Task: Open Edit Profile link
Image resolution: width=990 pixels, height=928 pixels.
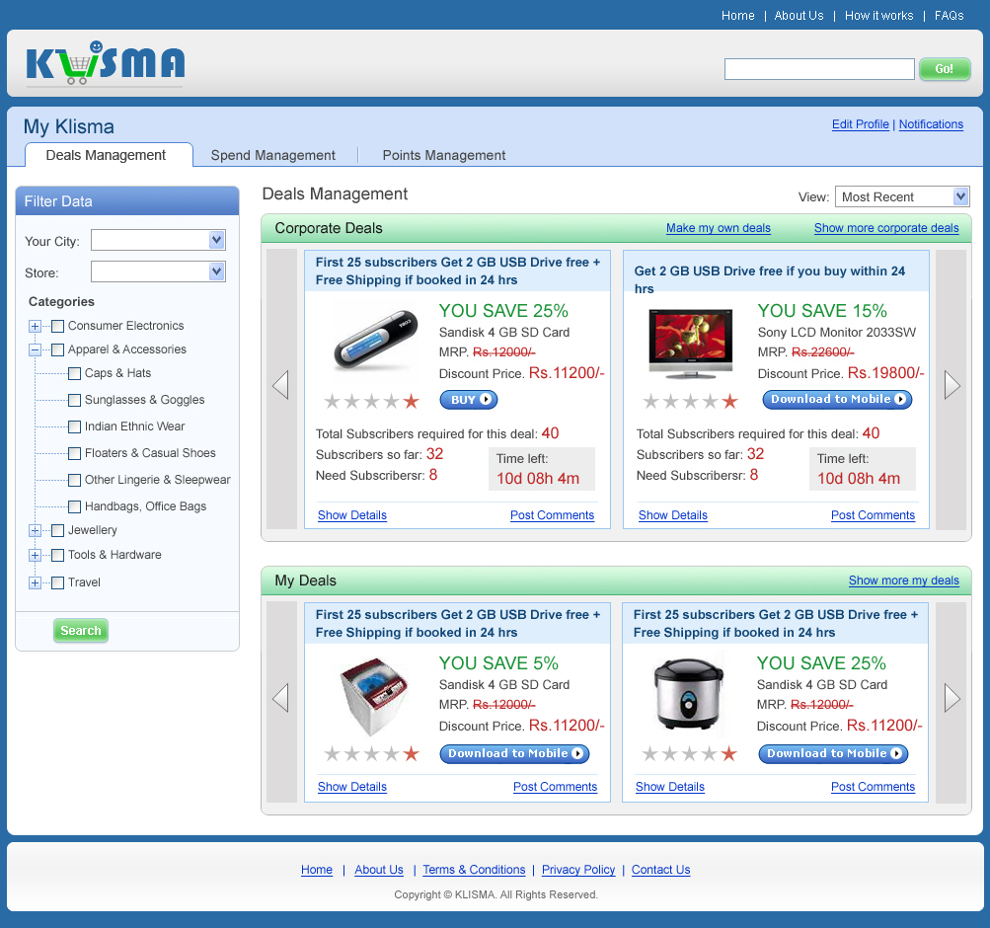Action: coord(860,124)
